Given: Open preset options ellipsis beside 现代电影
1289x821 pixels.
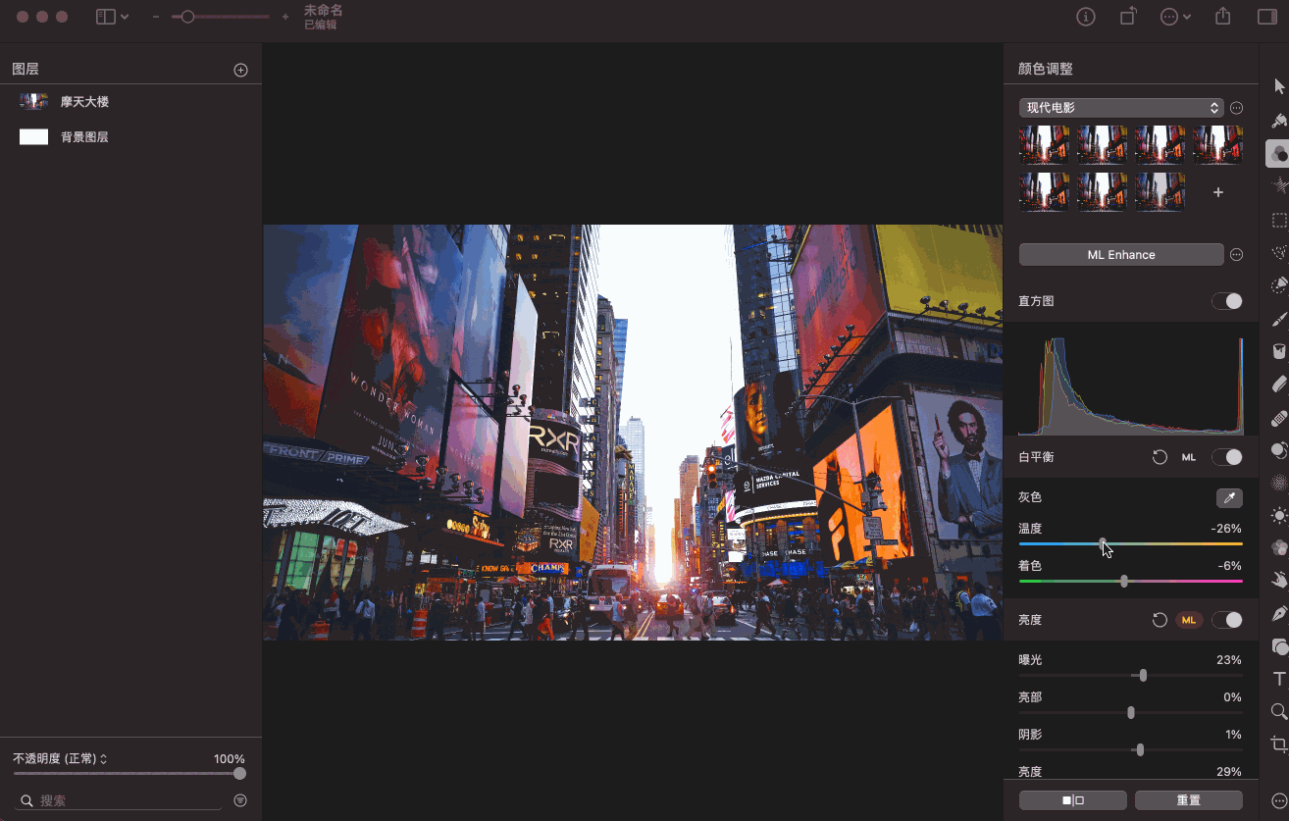Looking at the screenshot, I should (1237, 108).
